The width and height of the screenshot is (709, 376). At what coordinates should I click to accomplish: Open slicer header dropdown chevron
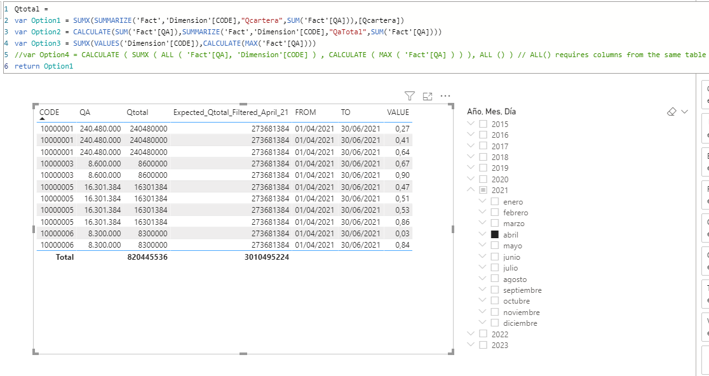point(684,112)
